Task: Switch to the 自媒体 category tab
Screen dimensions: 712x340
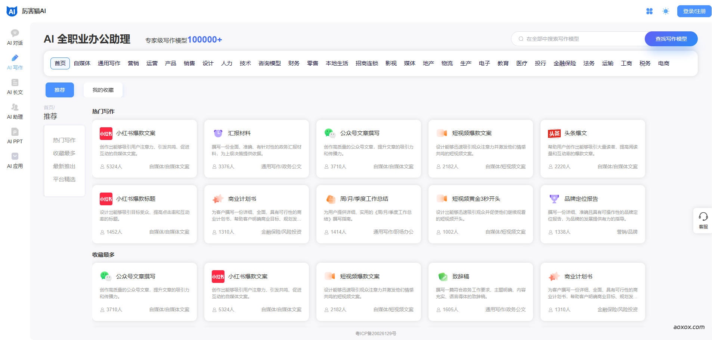Action: tap(82, 63)
